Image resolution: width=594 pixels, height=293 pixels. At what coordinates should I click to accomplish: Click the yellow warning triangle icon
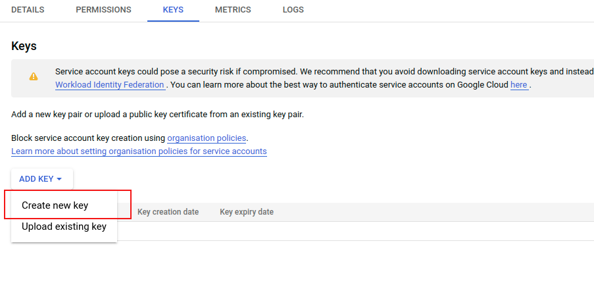[x=34, y=76]
